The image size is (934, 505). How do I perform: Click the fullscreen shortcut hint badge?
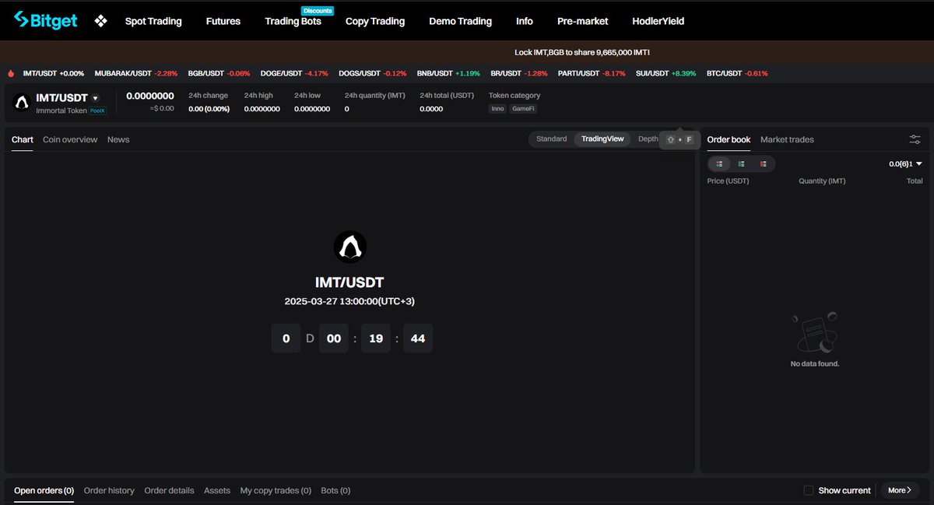tap(680, 139)
